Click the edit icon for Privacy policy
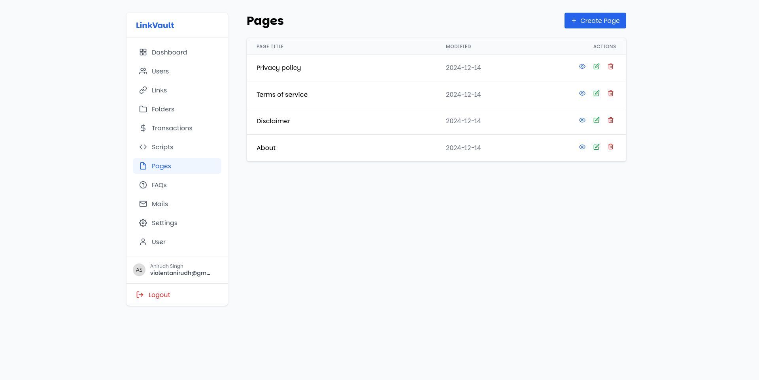759x380 pixels. tap(596, 67)
